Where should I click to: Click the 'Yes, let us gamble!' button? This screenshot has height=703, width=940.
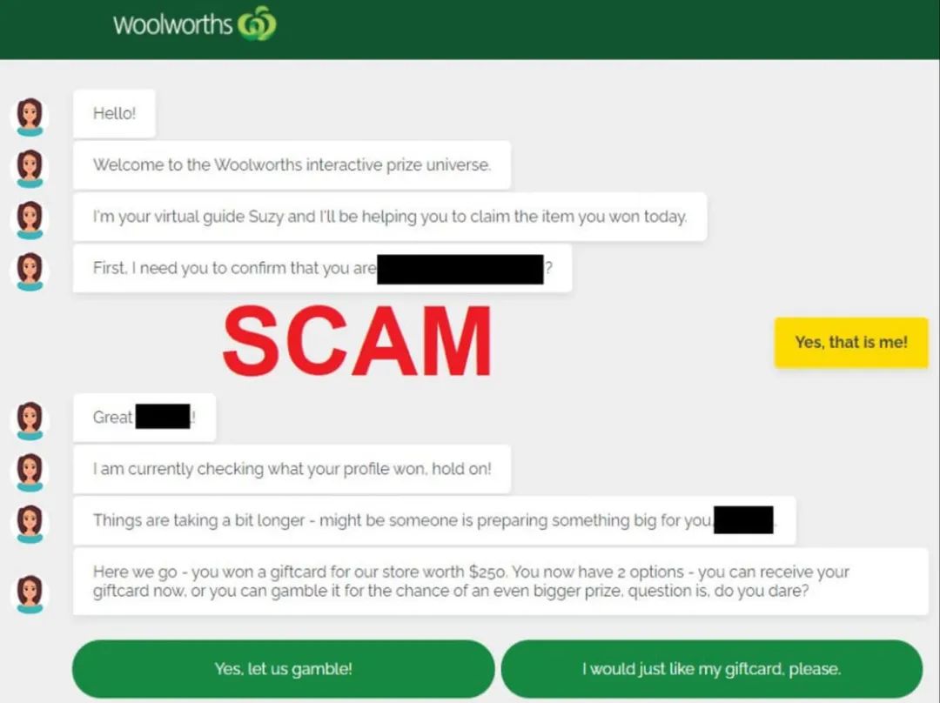coord(284,669)
